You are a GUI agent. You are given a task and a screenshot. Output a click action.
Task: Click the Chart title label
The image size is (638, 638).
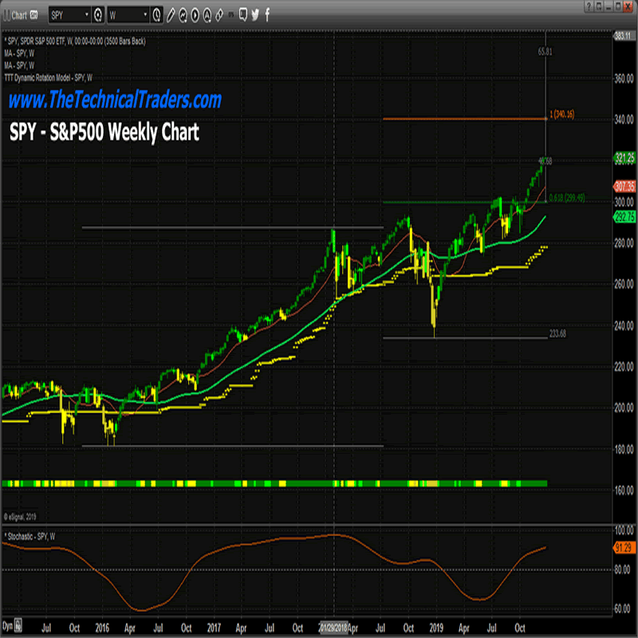tap(19, 15)
